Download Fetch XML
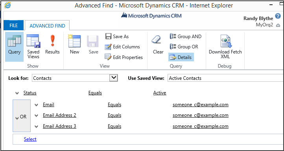This screenshot has width=284, height=151. [x=225, y=47]
